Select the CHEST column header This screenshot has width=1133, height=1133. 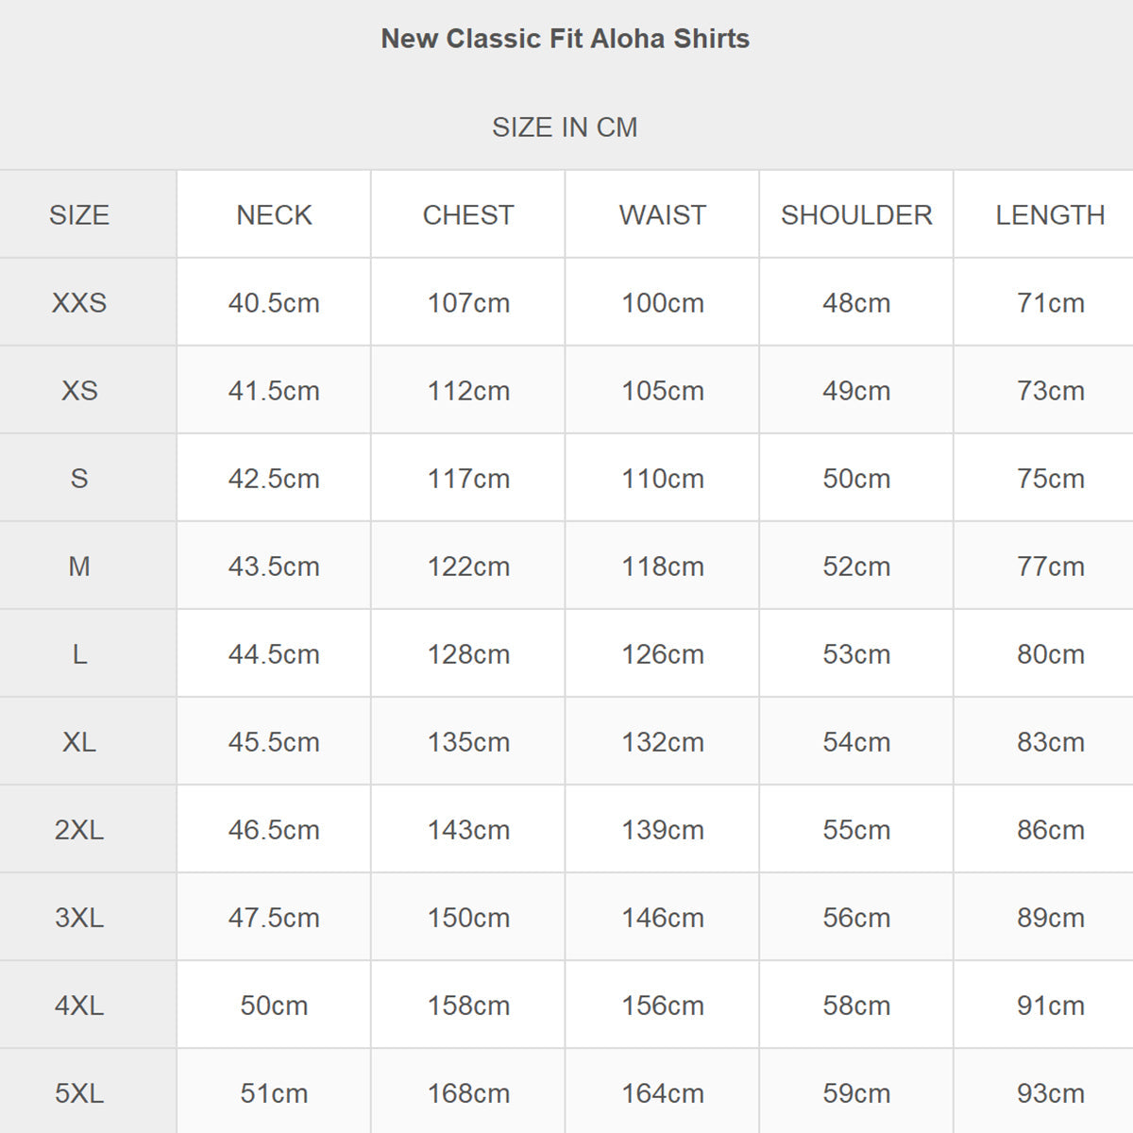point(468,215)
